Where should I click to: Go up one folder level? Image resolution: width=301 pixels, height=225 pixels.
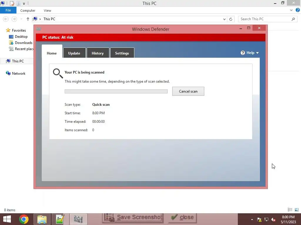coord(28,19)
